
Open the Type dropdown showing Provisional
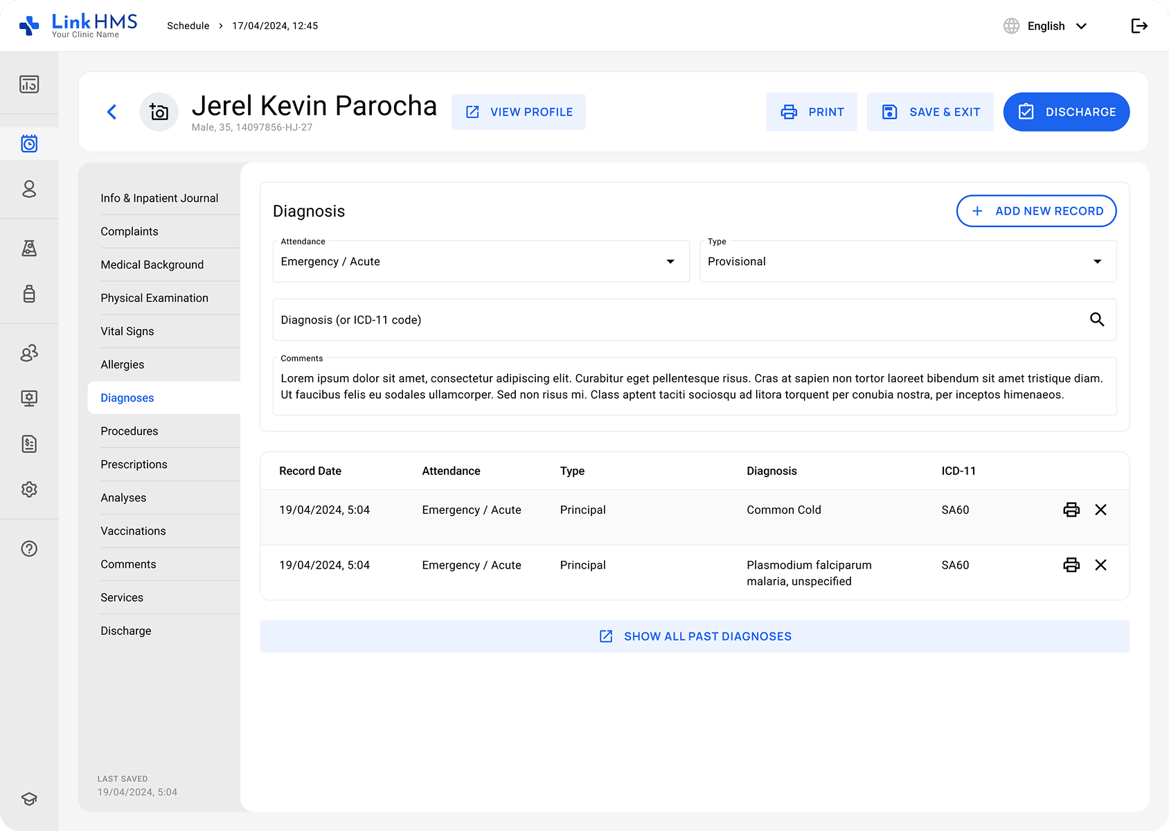(908, 262)
